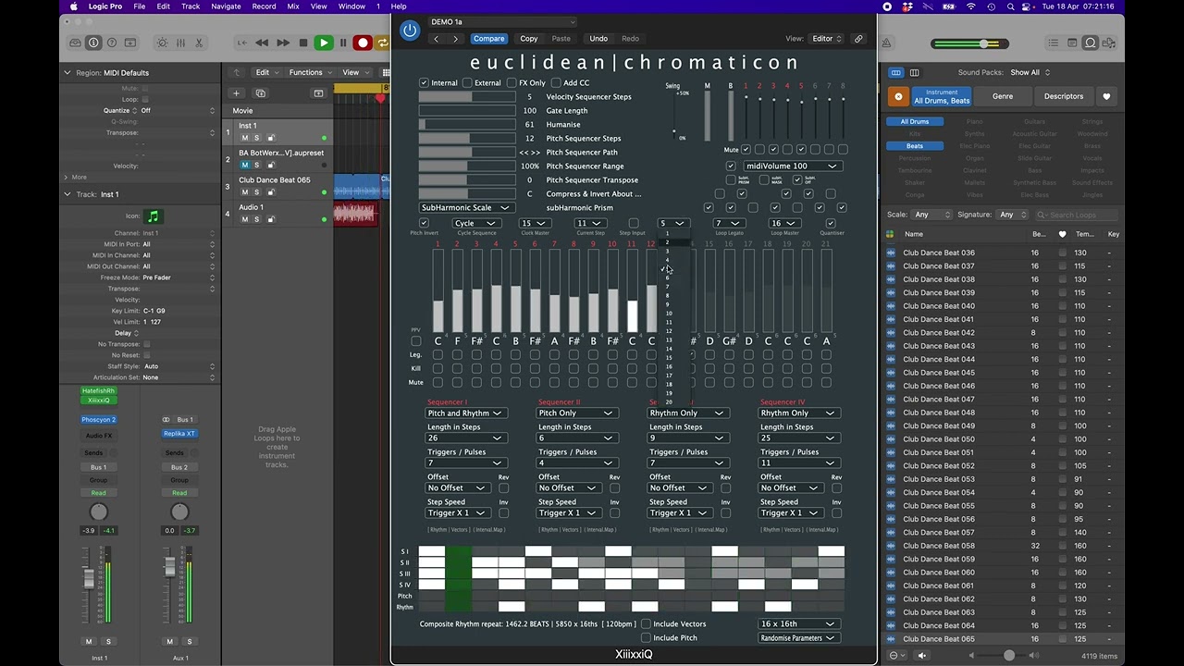The height and width of the screenshot is (666, 1184).
Task: Open the media Browsers icon
Action: coord(1109,43)
